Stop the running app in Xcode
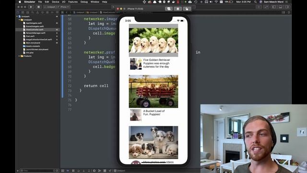This screenshot has height=173, width=307. [x=38, y=7]
